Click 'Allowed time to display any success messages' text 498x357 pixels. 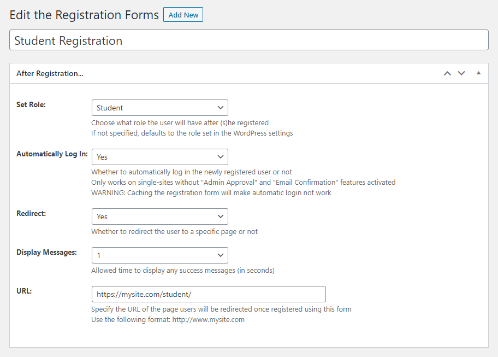(183, 270)
